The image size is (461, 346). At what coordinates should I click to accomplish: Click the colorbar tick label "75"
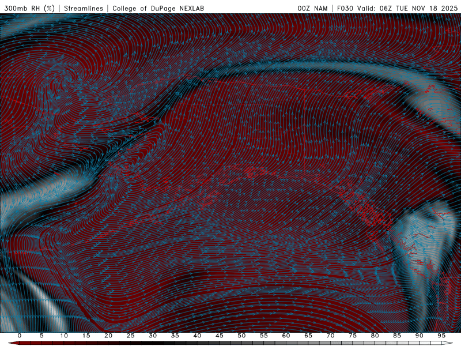(353, 336)
